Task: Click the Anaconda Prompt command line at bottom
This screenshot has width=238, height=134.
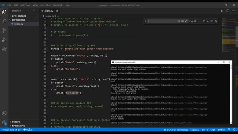Action: click(152, 123)
